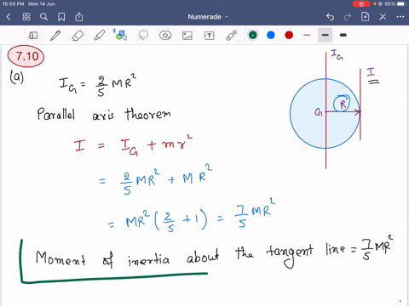Select the Laser pointer tool
The image size is (409, 306).
tap(231, 36)
